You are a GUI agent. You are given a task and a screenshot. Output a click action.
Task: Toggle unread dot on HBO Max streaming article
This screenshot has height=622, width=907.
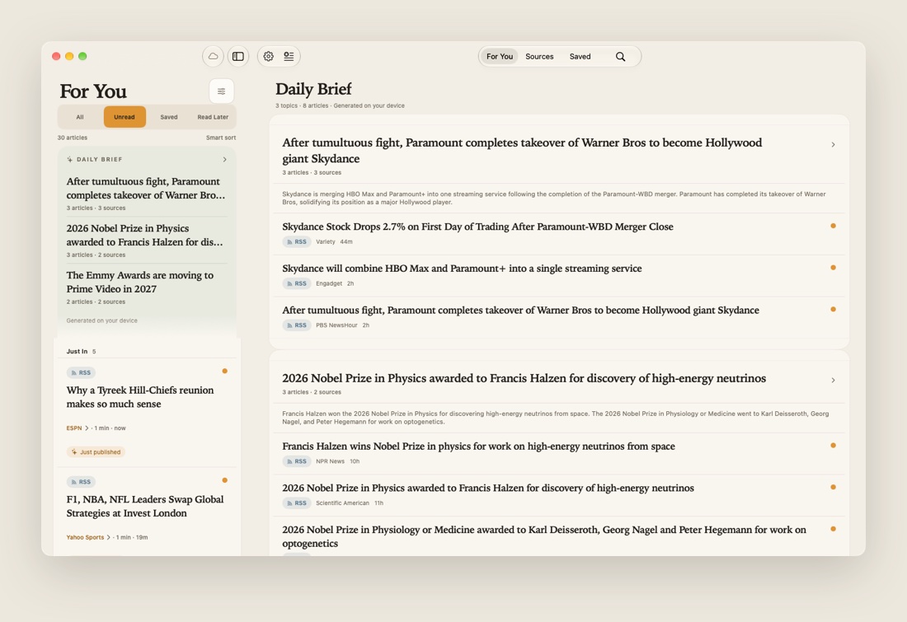tap(833, 268)
